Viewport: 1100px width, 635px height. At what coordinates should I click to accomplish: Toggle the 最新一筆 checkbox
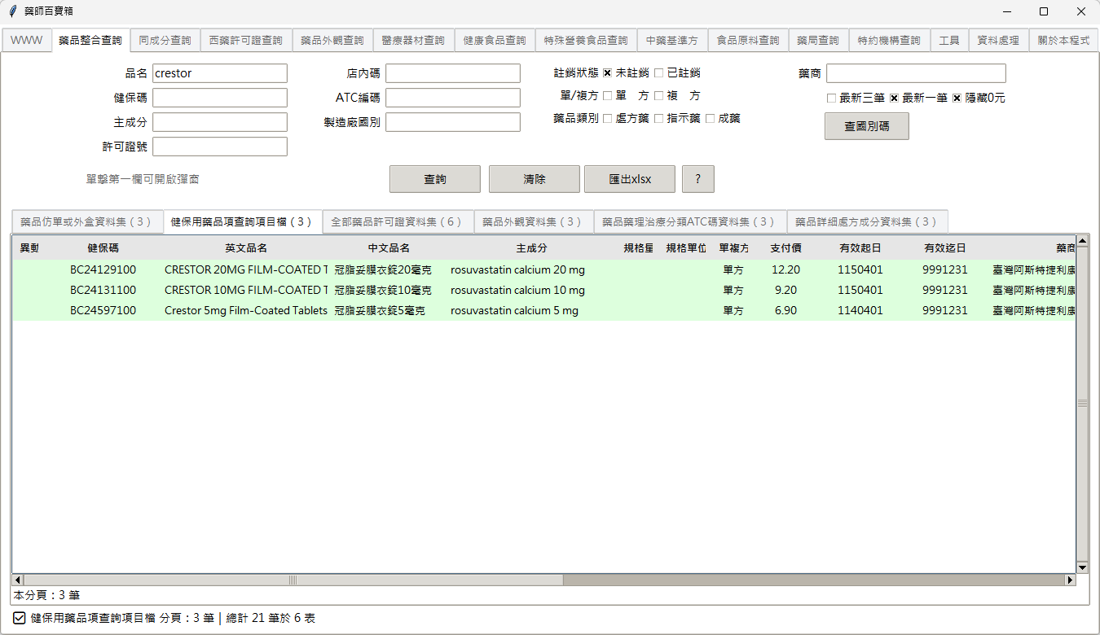click(x=894, y=98)
